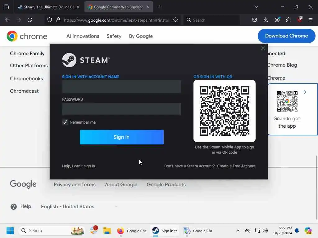The image size is (318, 238).
Task: Bookmark this page with the star
Action: point(175,20)
